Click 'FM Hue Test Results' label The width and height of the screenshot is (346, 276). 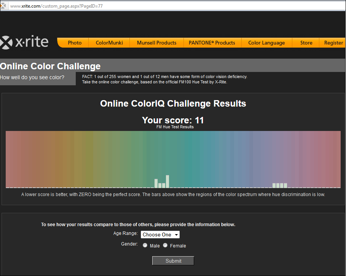coord(175,127)
